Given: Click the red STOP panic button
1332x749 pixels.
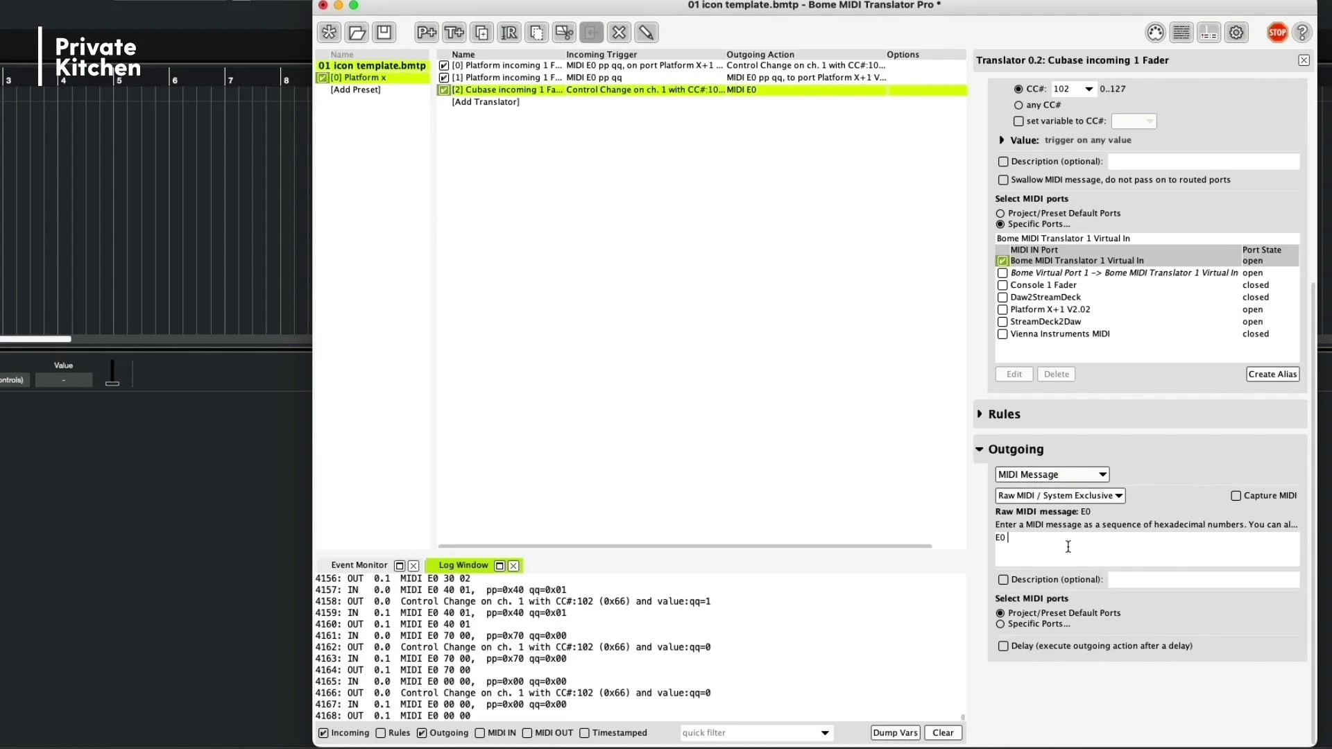Looking at the screenshot, I should tap(1277, 33).
